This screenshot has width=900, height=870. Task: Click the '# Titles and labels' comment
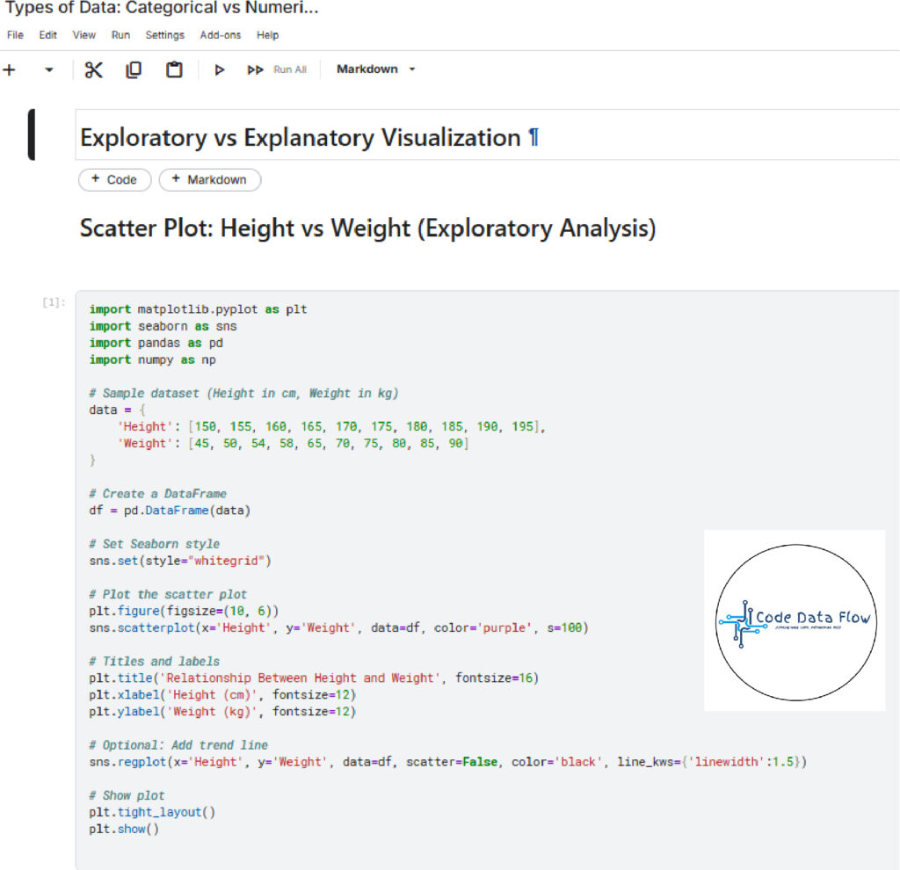155,661
